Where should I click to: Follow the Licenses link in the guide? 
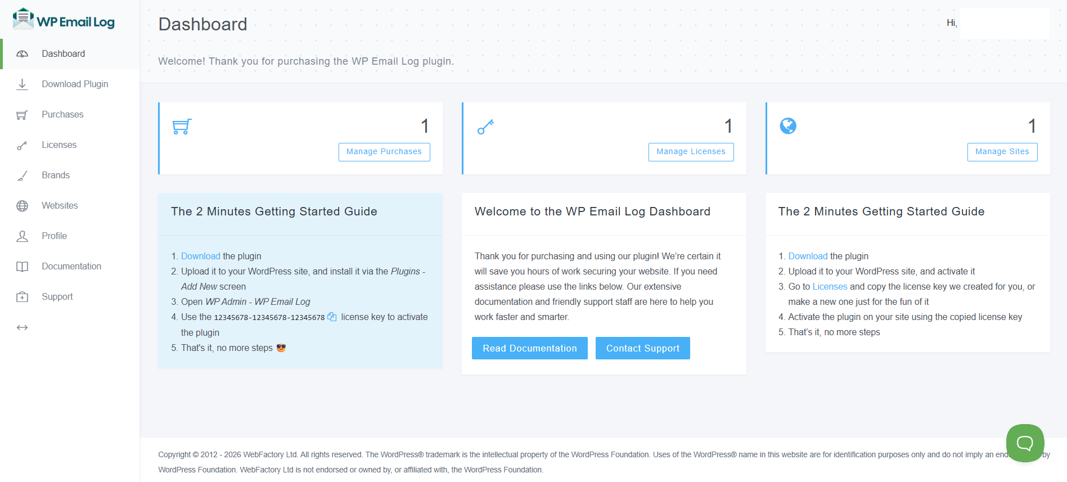[830, 287]
